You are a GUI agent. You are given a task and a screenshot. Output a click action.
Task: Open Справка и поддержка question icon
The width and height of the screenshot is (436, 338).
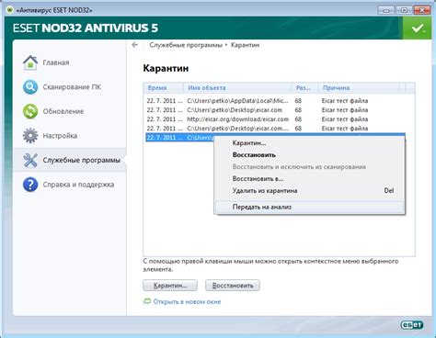tap(30, 185)
